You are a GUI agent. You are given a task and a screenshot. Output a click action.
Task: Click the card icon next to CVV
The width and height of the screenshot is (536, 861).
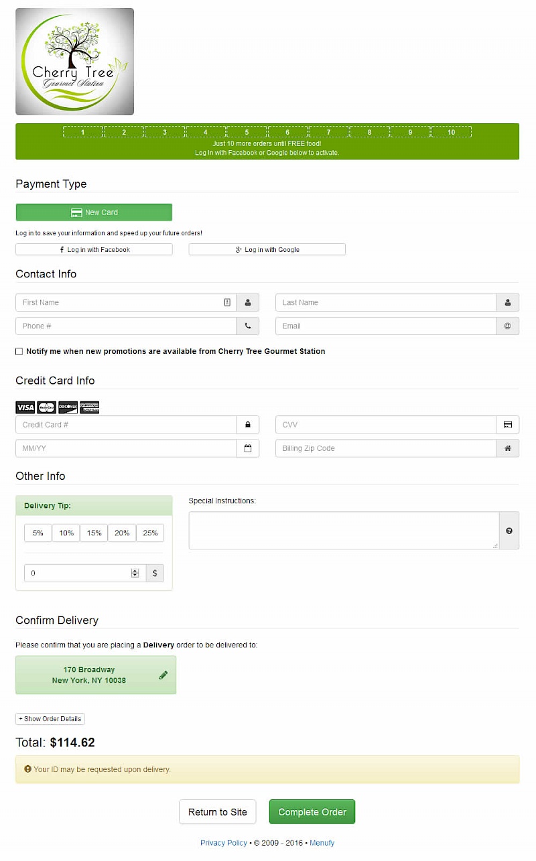click(x=507, y=425)
